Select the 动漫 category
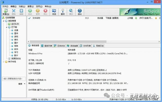Image resolution: width=162 pixels, height=102 pixels. pos(16,30)
